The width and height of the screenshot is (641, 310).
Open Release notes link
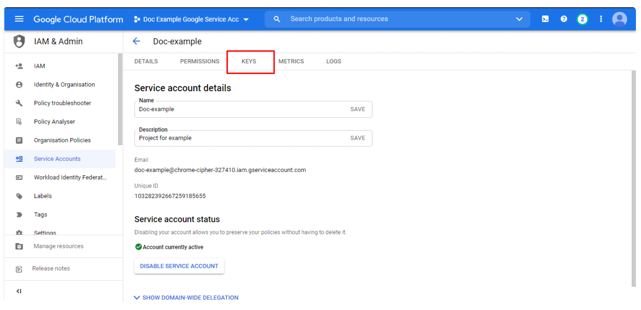tap(51, 268)
